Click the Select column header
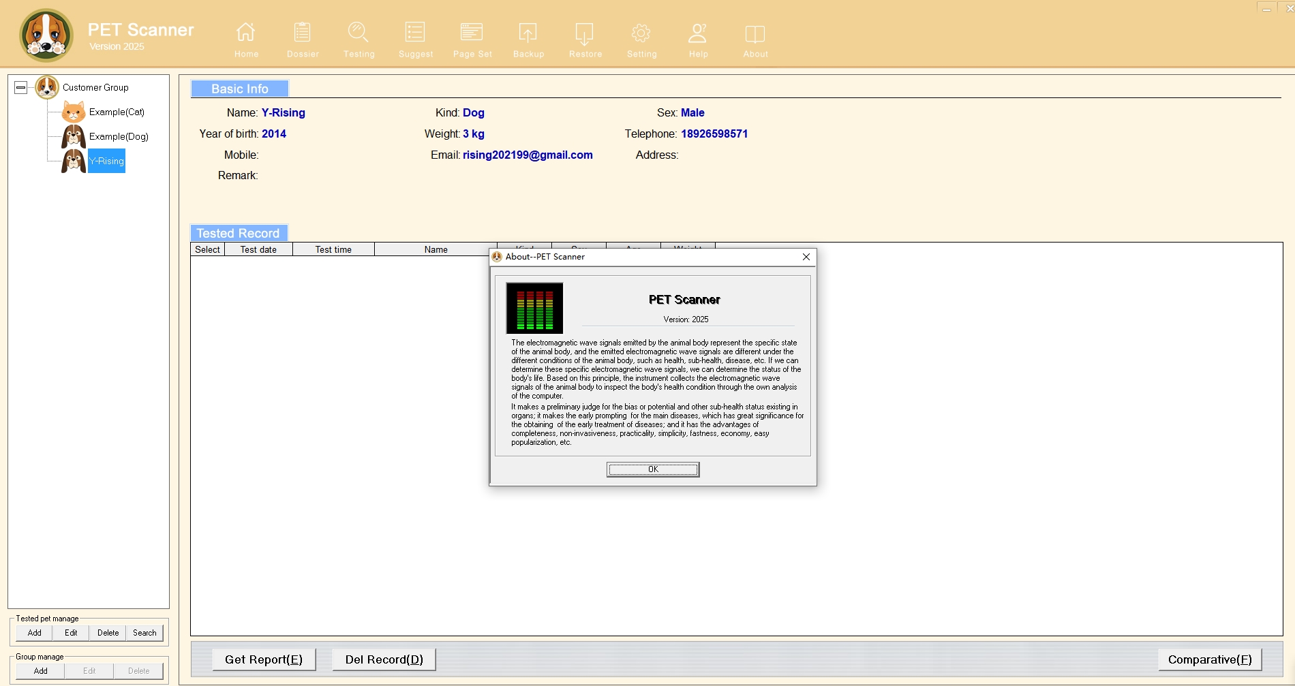The height and width of the screenshot is (686, 1295). click(x=207, y=249)
